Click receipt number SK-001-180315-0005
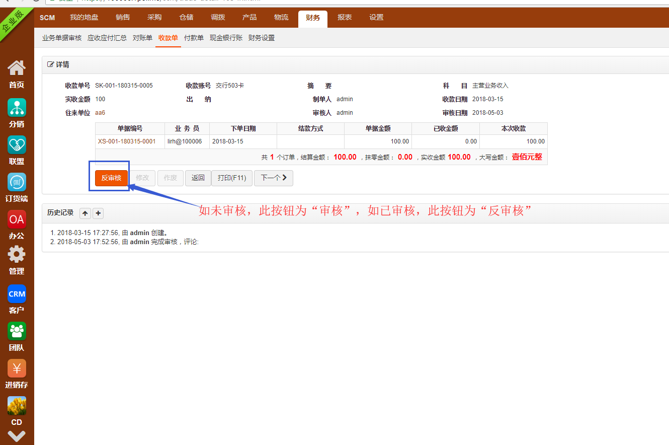Image resolution: width=669 pixels, height=445 pixels. point(124,86)
